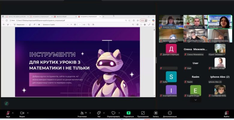Screen dimensions: 234x120
Task: Open the Приложения apps icon
Action: 143,113
